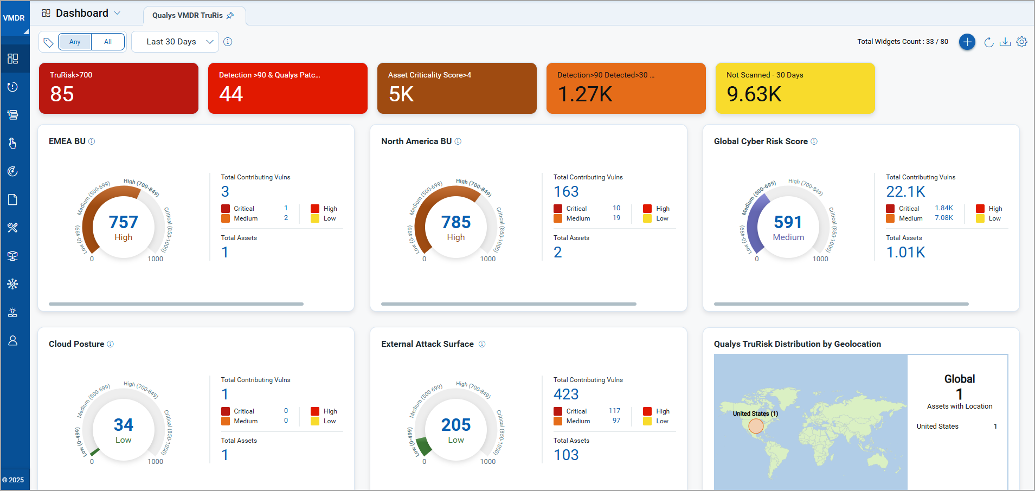The height and width of the screenshot is (491, 1035).
Task: Click the blue plus add widget button
Action: 967,42
